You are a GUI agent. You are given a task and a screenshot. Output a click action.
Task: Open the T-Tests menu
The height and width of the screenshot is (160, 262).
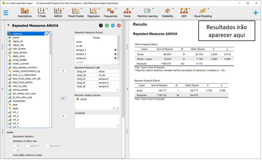pyautogui.click(x=42, y=12)
